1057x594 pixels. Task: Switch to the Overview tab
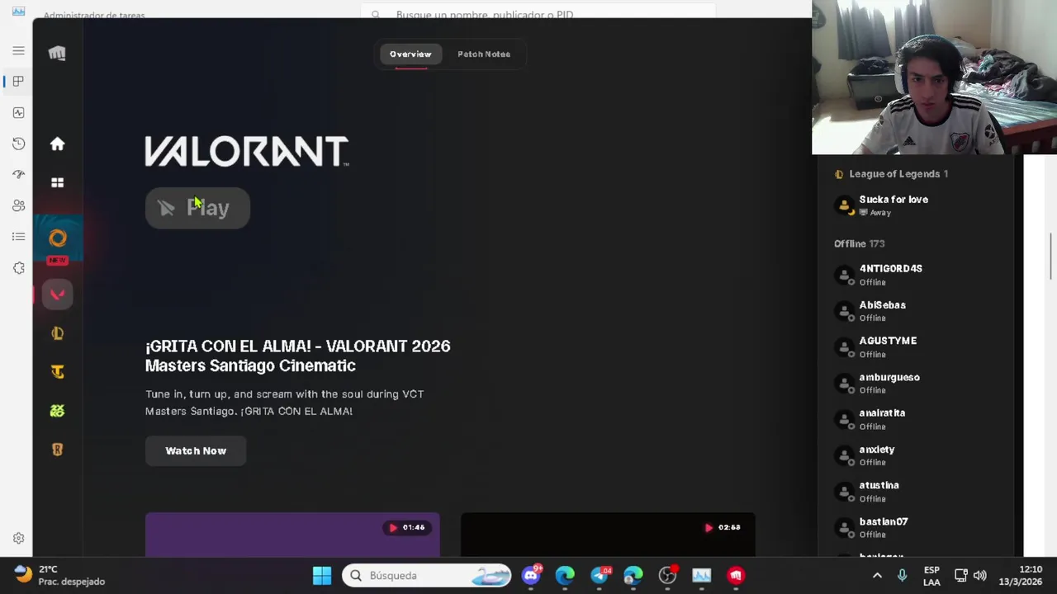click(x=410, y=54)
